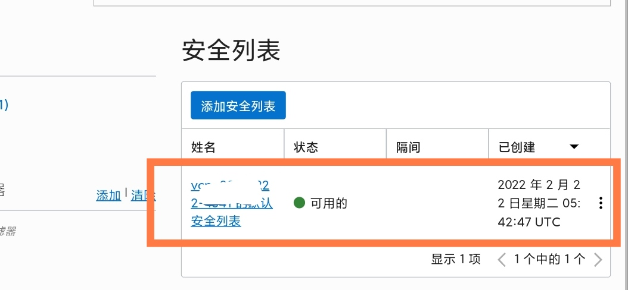
Task: Open the default 安全列表 link
Action: tap(216, 221)
